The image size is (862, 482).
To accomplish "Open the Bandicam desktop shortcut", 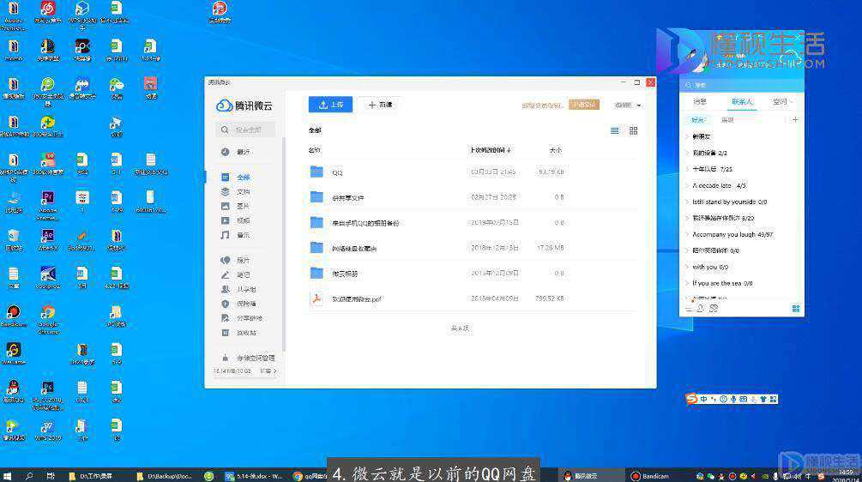I will [13, 316].
